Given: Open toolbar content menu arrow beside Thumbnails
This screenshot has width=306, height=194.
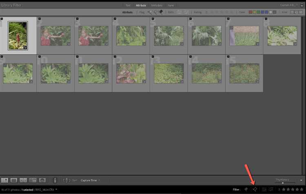Looking at the screenshot, I should click(301, 181).
